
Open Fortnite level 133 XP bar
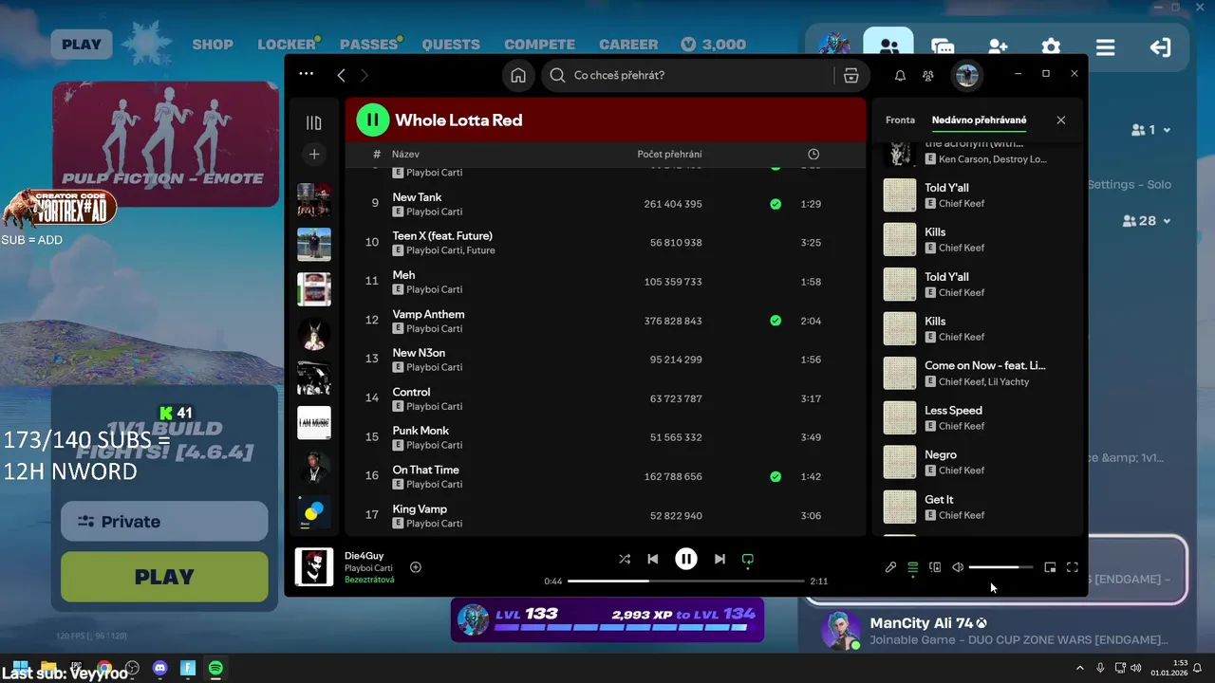607,620
